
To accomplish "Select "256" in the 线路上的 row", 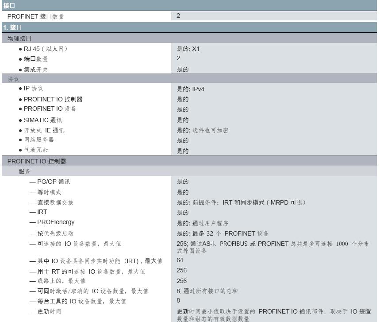I will click(181, 281).
